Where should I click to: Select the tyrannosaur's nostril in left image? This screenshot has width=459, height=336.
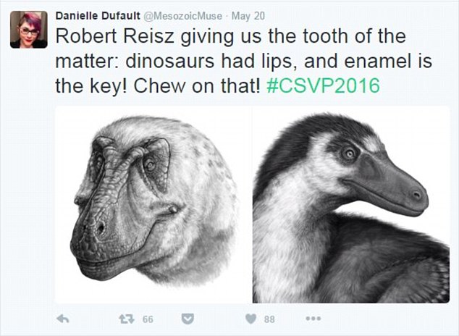click(101, 227)
